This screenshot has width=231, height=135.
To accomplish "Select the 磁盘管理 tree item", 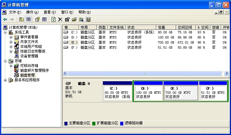I will [x=28, y=75].
